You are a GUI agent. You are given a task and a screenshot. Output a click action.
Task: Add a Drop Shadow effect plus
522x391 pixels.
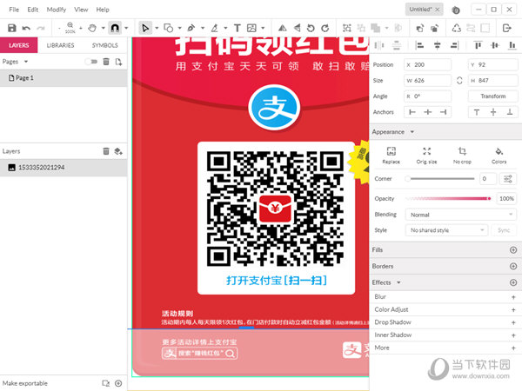click(513, 322)
